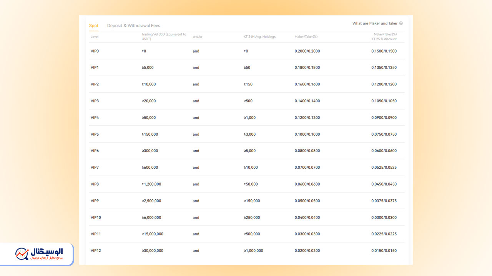Select the VIP9 level cell
This screenshot has height=276, width=492.
tap(95, 201)
